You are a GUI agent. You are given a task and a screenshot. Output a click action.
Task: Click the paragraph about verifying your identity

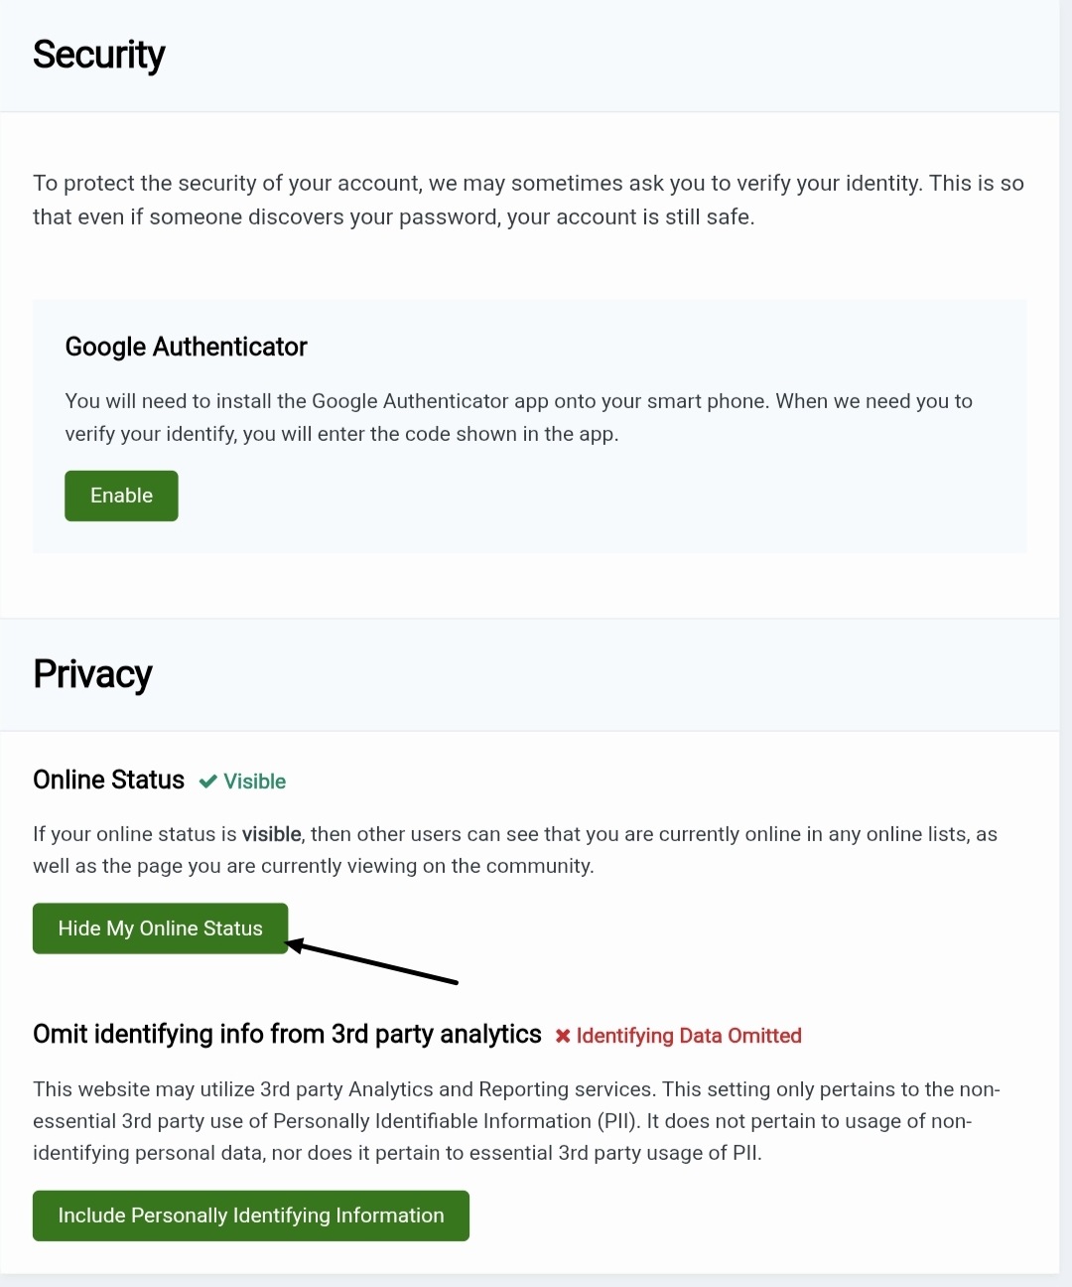tap(528, 200)
